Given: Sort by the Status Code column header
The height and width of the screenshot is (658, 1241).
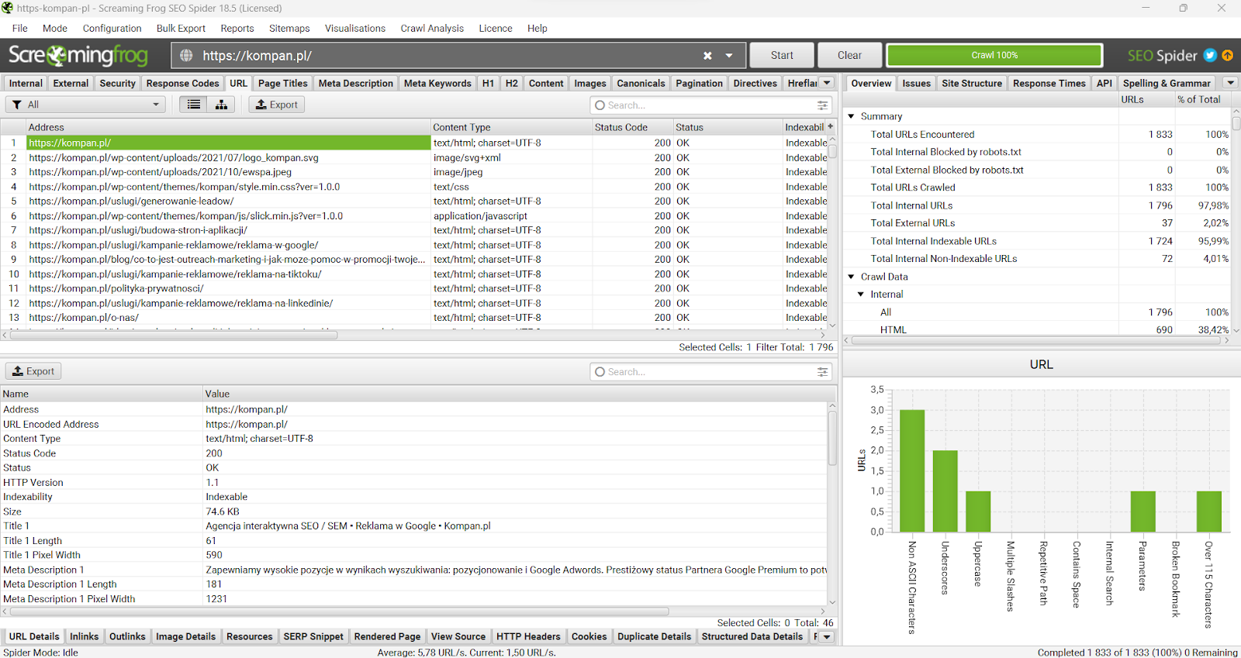Looking at the screenshot, I should tap(631, 127).
